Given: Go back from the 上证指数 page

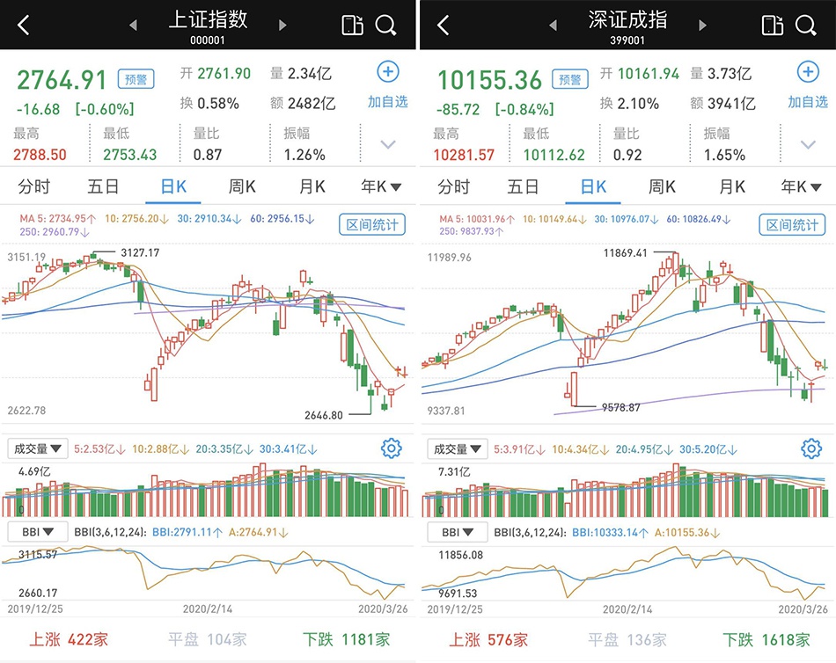Looking at the screenshot, I should point(24,25).
